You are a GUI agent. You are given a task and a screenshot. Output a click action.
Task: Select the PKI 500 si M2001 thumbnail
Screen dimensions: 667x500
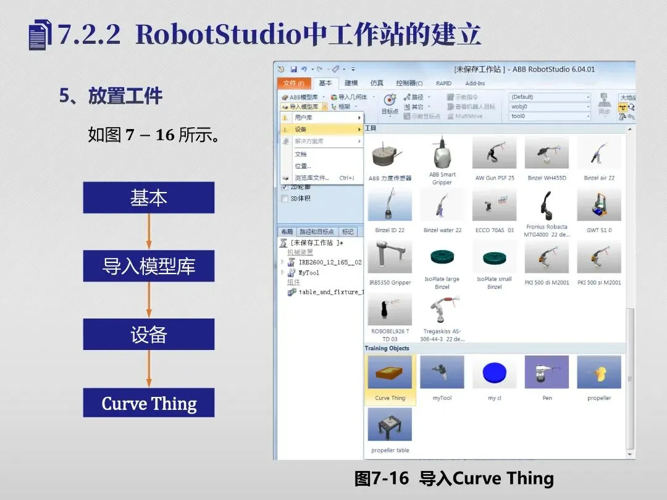[599, 257]
